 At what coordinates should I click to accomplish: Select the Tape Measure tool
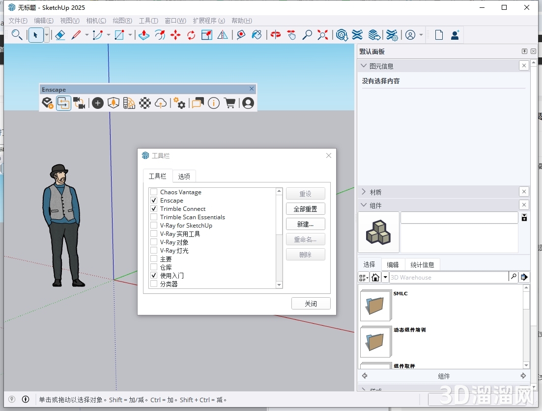pos(241,35)
